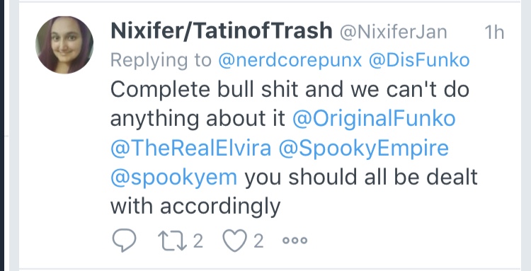Open the @NixiferJan handle
Viewport: 531px width, 271px height.
[x=393, y=32]
